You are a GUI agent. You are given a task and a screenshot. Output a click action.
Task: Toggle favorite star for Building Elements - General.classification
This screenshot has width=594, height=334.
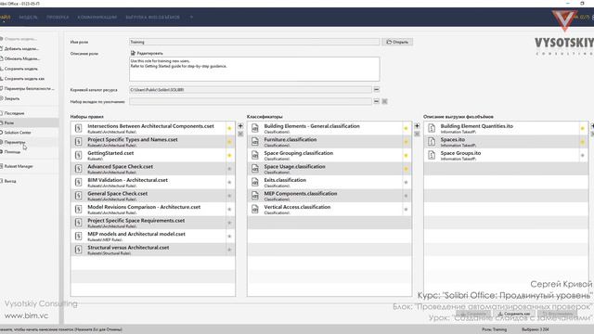(406, 128)
